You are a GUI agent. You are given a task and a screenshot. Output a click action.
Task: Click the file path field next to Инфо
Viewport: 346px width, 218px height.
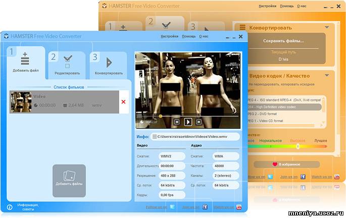point(195,137)
